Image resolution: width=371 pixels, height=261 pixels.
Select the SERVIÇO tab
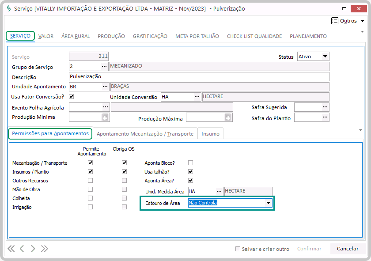[x=20, y=36]
